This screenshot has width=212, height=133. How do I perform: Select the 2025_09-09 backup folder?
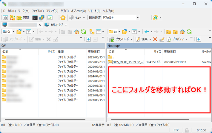128,62
